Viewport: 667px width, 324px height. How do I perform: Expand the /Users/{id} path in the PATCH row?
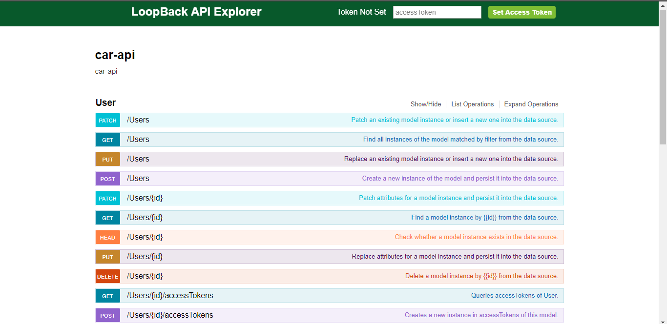click(x=145, y=198)
